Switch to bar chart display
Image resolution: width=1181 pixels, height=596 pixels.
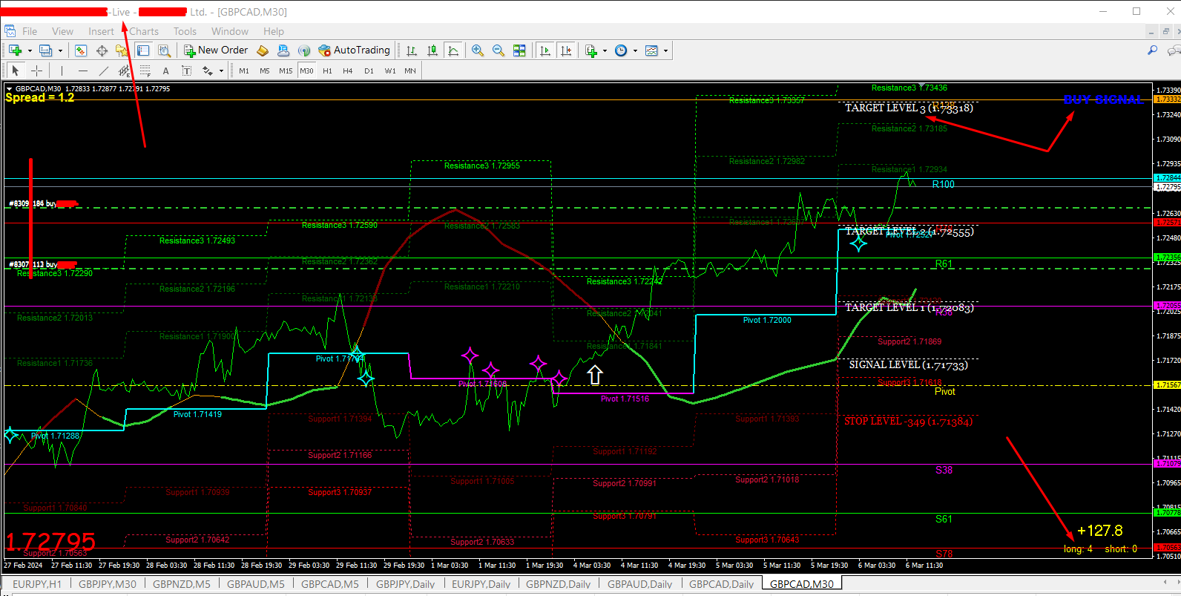point(412,50)
